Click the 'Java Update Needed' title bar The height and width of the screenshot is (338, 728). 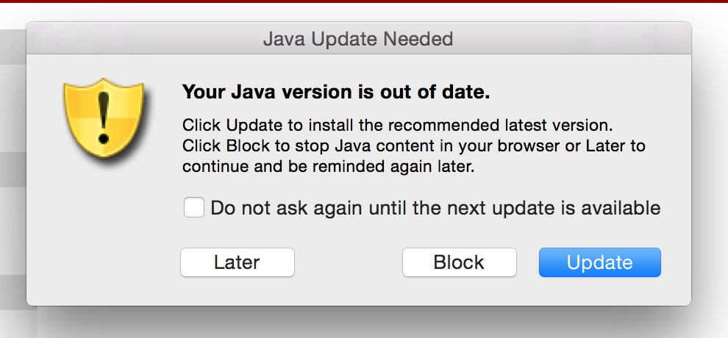(358, 38)
